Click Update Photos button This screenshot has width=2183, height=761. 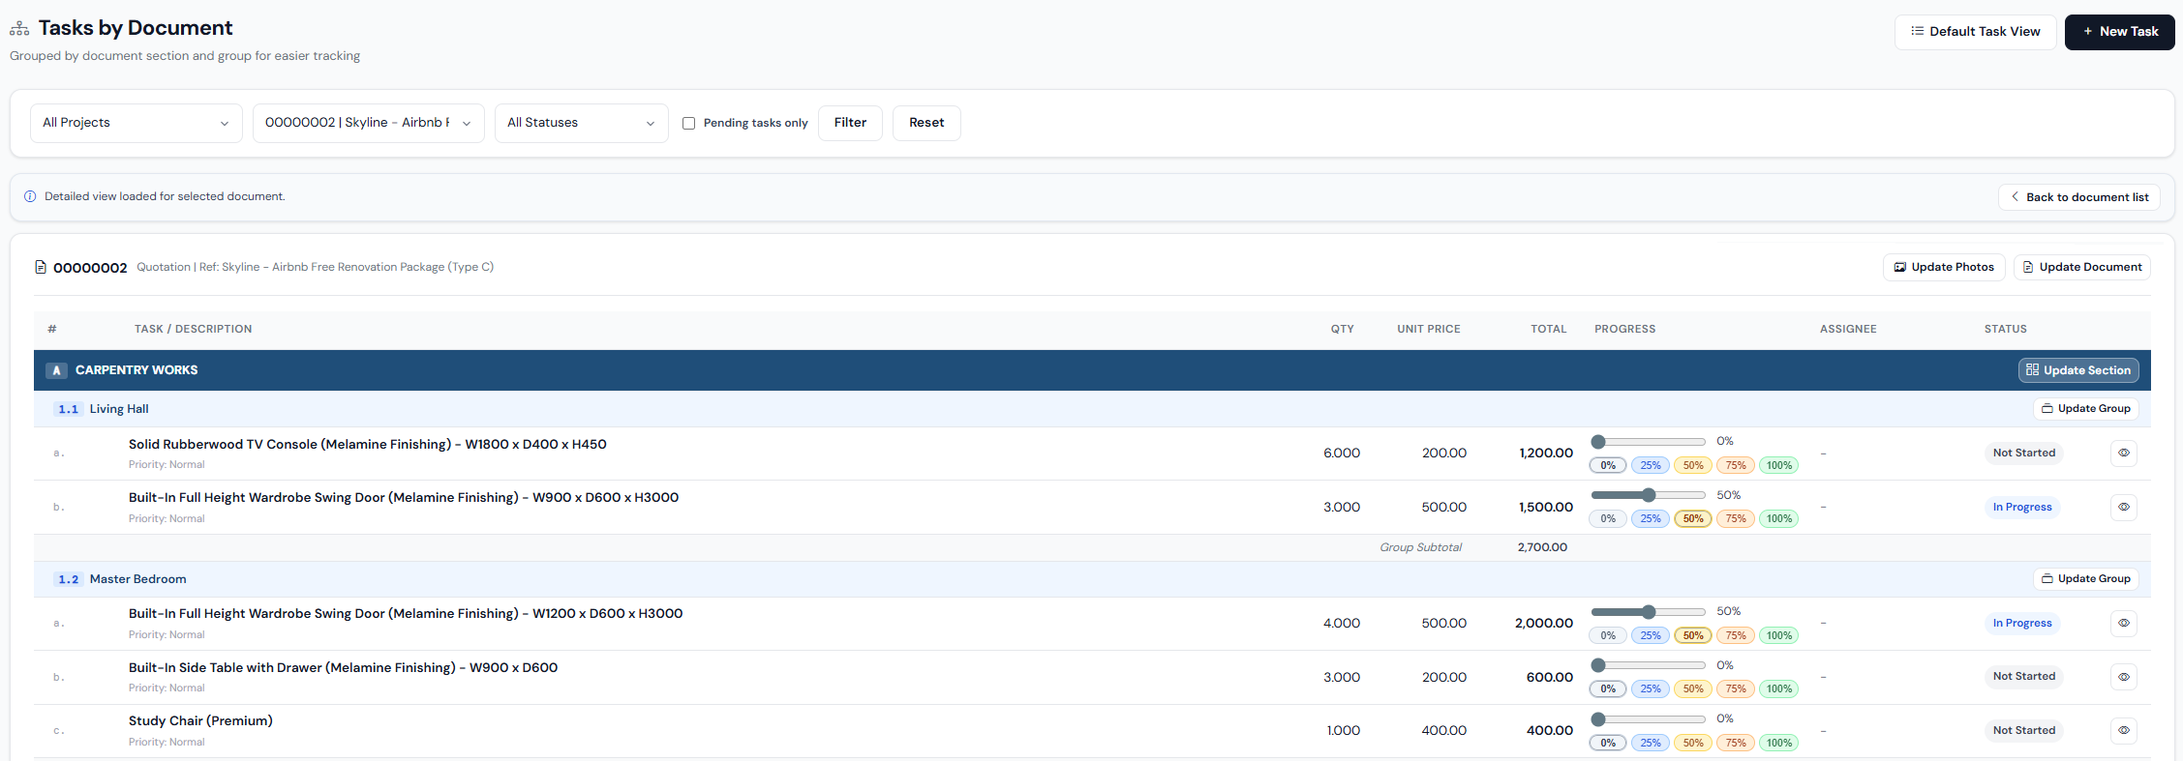(1943, 267)
